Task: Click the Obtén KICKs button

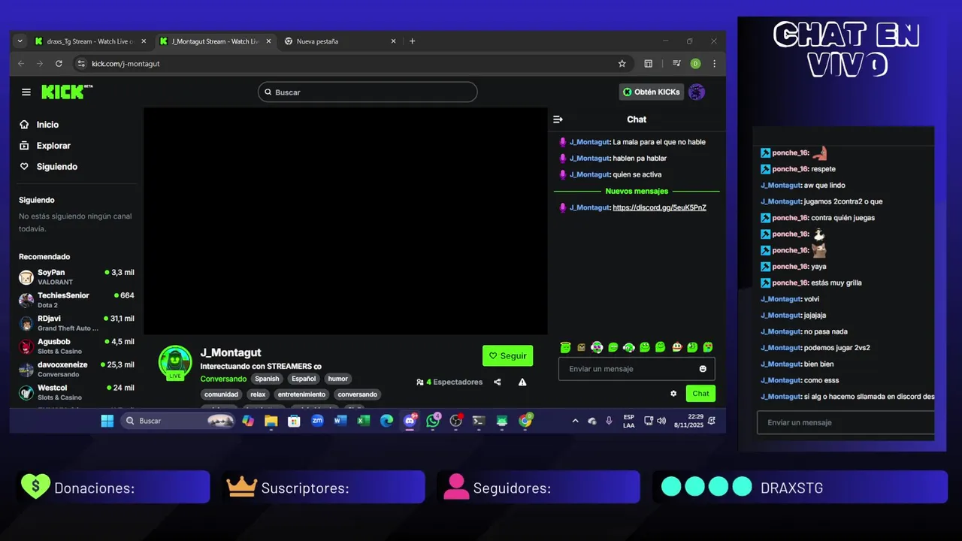Action: click(652, 92)
